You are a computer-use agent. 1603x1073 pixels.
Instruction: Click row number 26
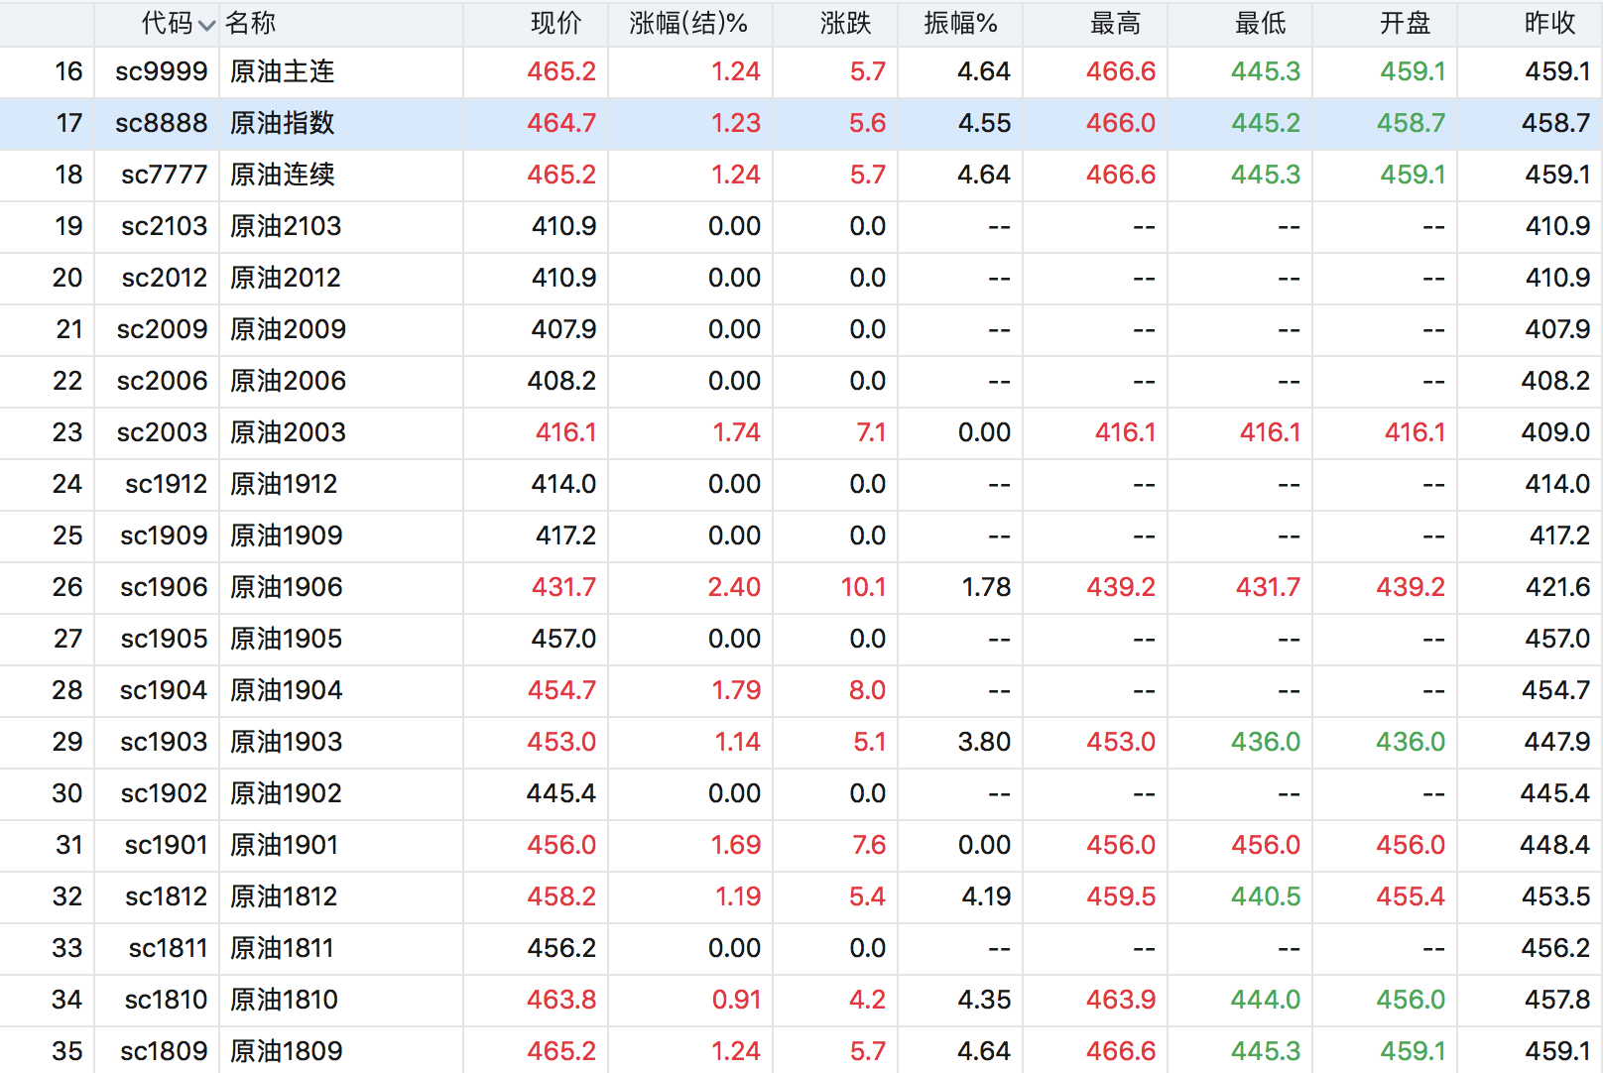[x=67, y=587]
